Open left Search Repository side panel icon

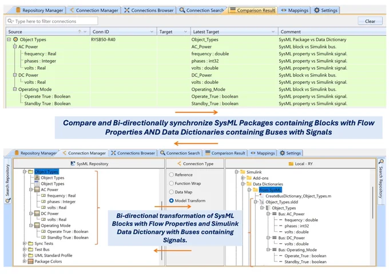(7, 200)
